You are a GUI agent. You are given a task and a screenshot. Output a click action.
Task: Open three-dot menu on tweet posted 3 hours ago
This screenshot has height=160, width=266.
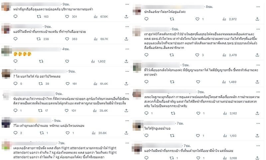point(258,92)
